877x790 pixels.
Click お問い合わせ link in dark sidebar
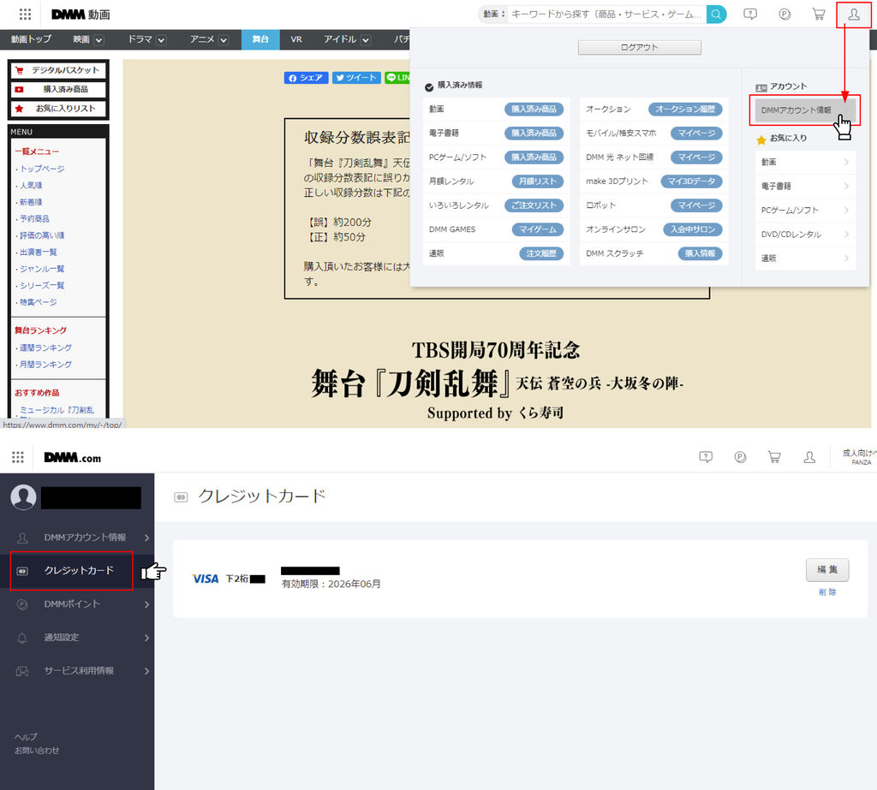pos(37,751)
